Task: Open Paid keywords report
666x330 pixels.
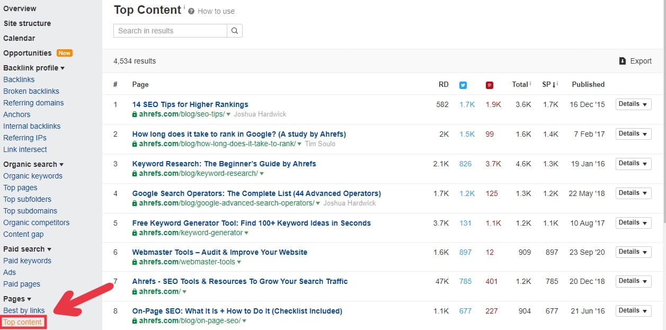Action: 28,261
